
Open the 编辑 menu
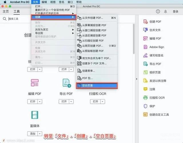(44, 2)
